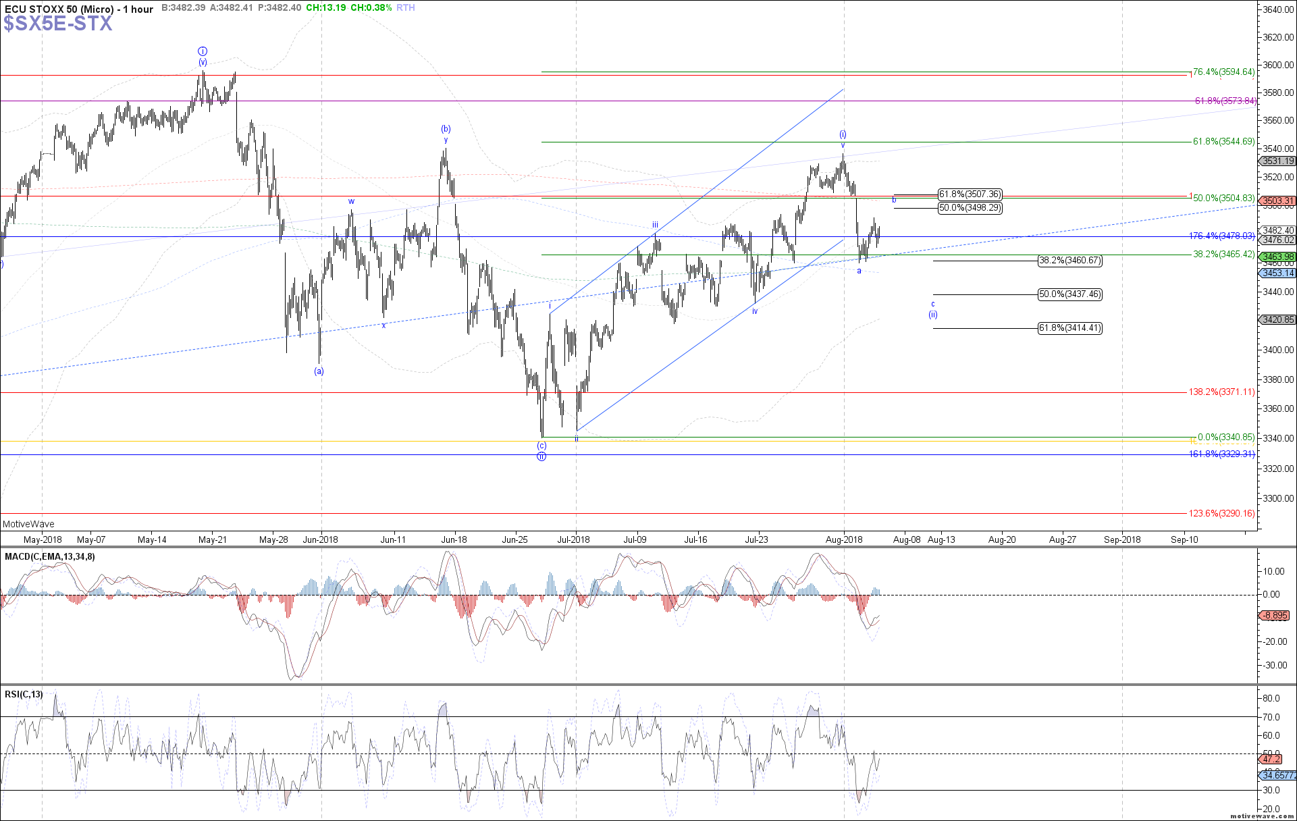Click the 'Aug-13' date on the time axis
The width and height of the screenshot is (1297, 821).
click(x=941, y=539)
